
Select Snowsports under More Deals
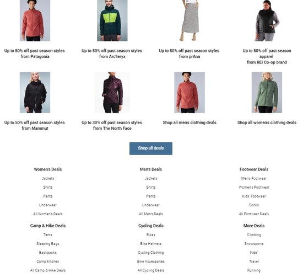(254, 244)
